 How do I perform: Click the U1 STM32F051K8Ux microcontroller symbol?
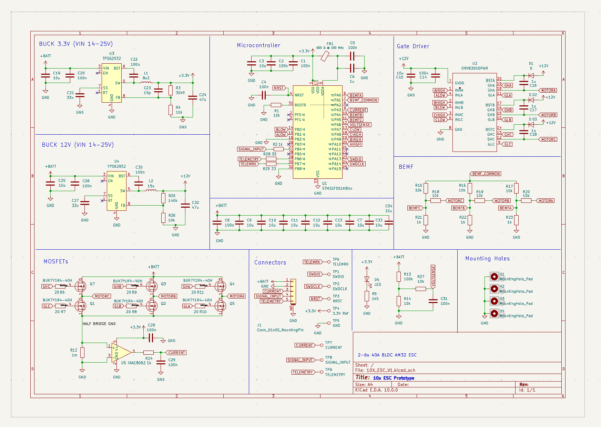(x=317, y=132)
